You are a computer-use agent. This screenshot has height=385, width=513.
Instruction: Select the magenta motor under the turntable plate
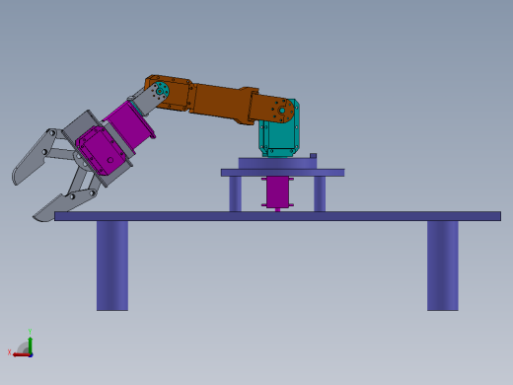tap(277, 192)
